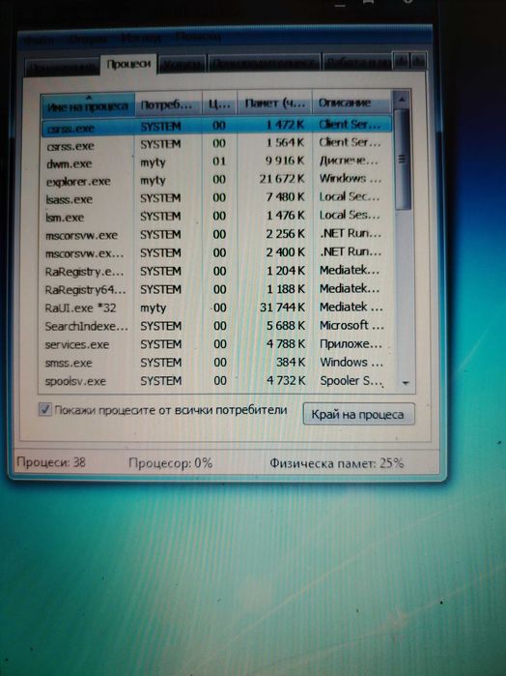Open the Приложения tab left of Процеси
The height and width of the screenshot is (676, 506).
pos(63,67)
